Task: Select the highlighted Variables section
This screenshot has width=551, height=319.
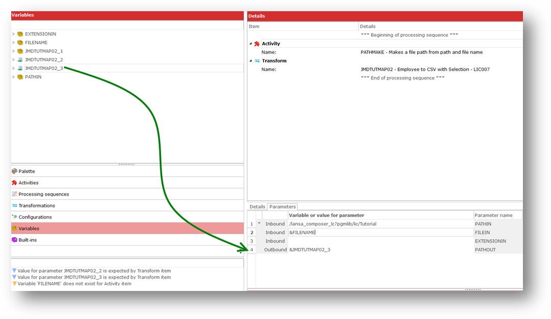Action: [127, 228]
